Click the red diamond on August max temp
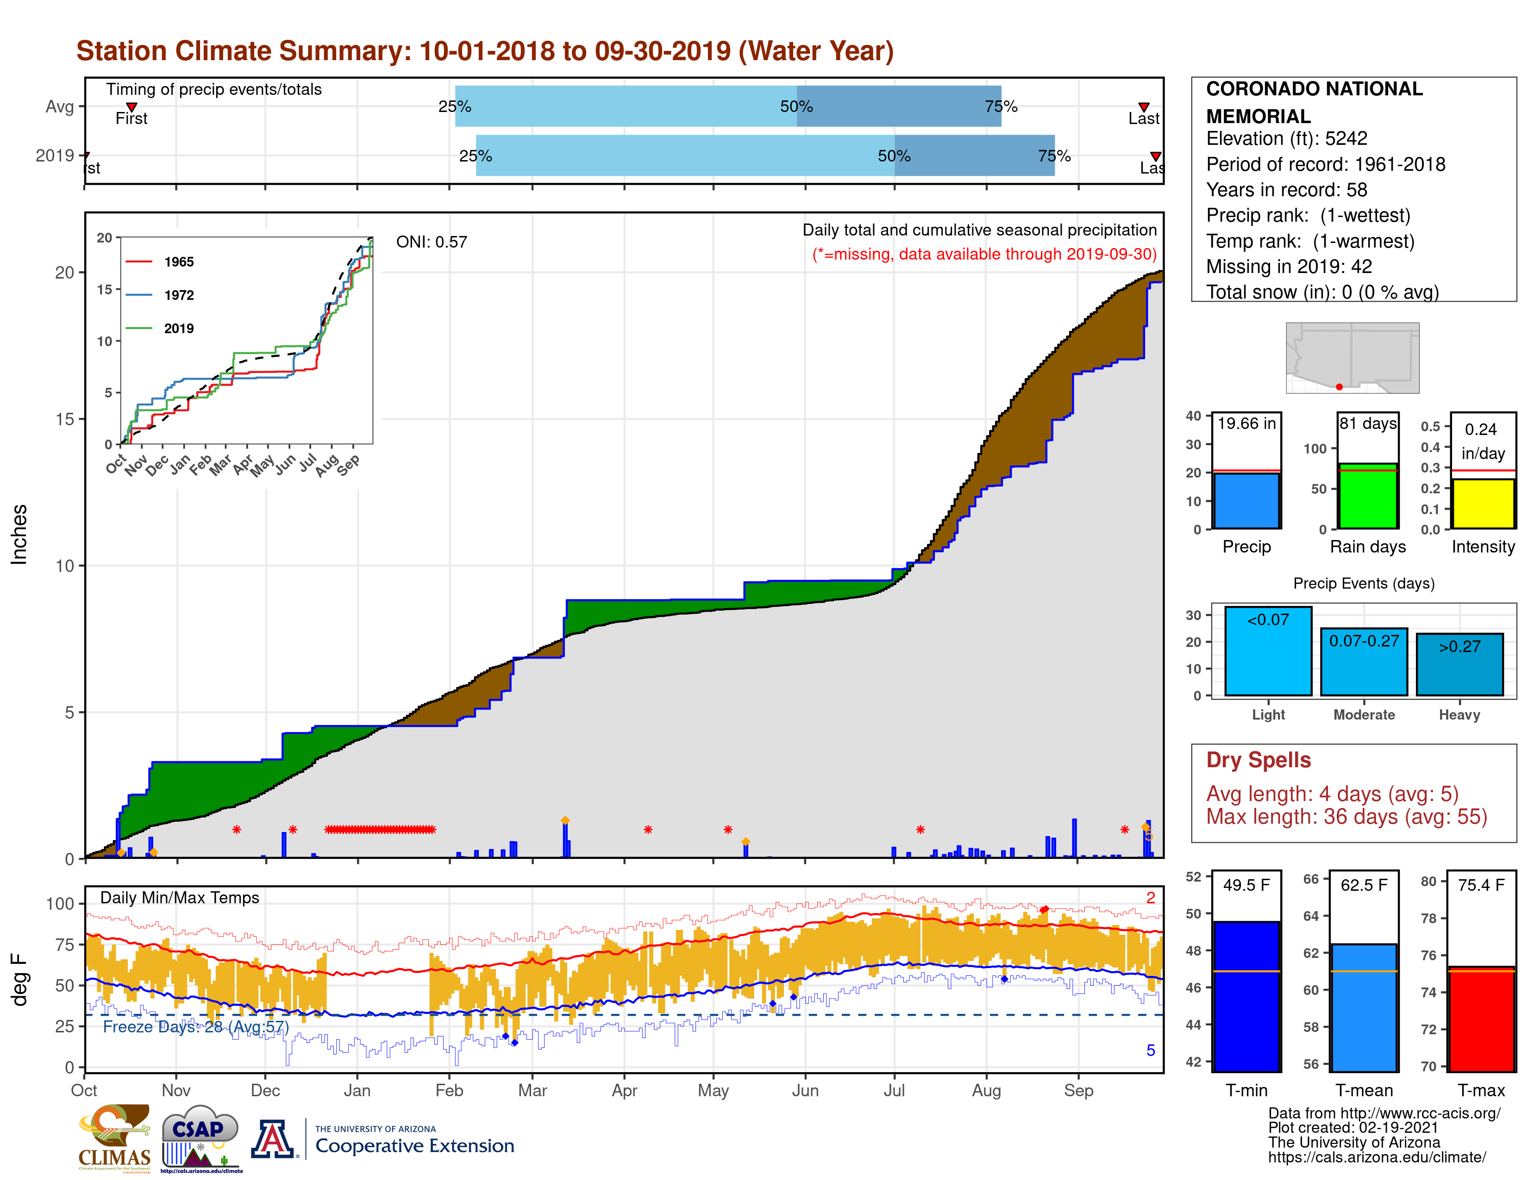Screen dimensions: 1528x1180 click(x=1045, y=909)
